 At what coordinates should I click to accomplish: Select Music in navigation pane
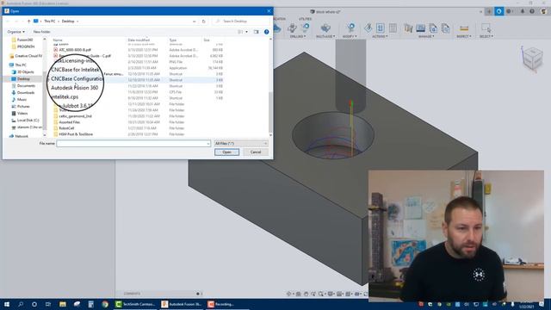click(19, 100)
